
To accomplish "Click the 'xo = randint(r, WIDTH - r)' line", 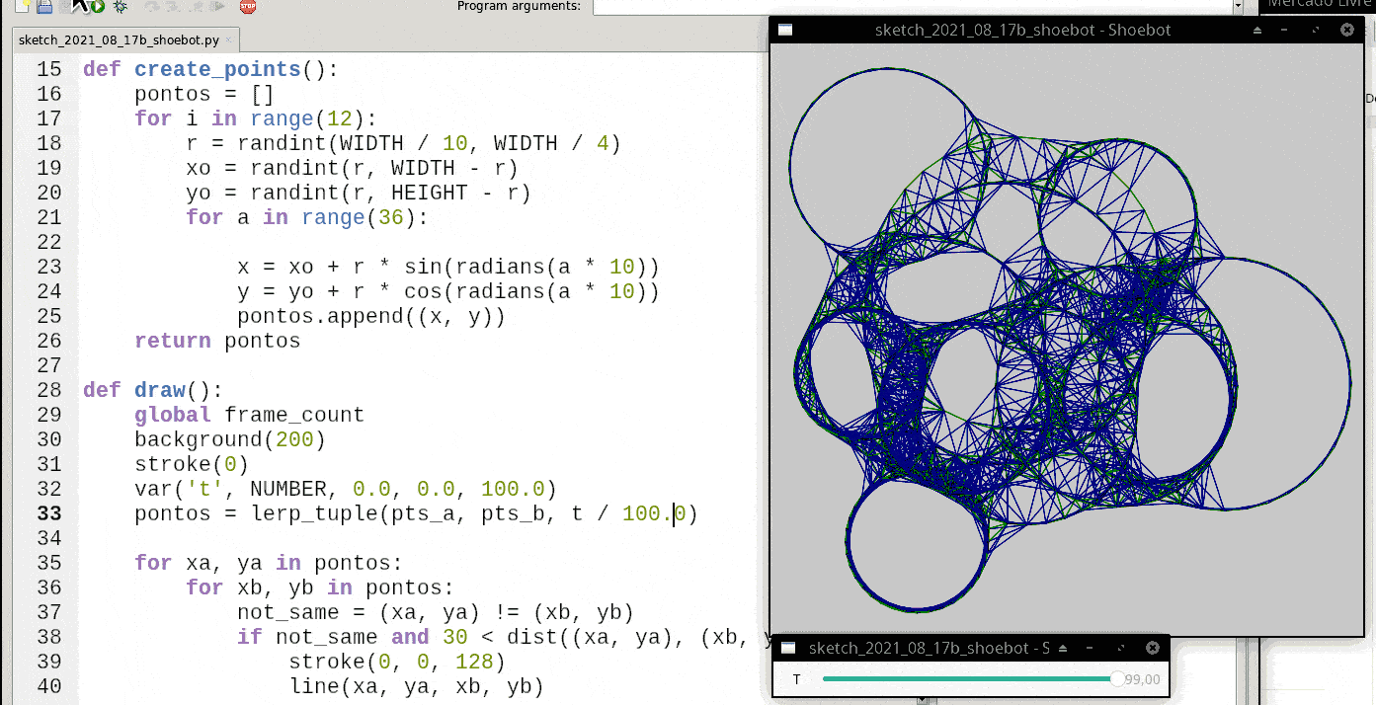I will [352, 168].
